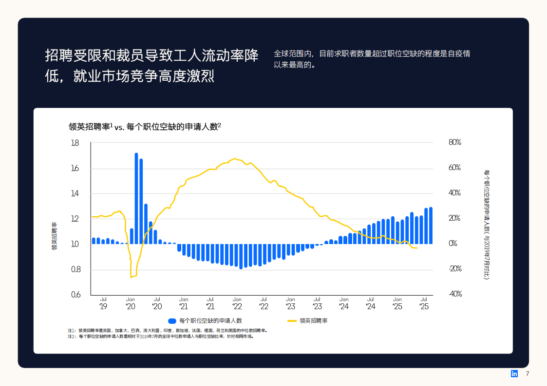
Task: Select the legend label 领英招聘率
Action: pos(313,321)
